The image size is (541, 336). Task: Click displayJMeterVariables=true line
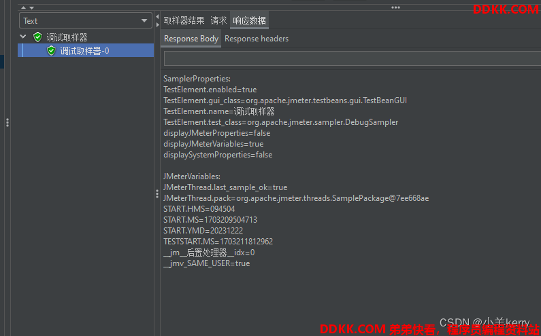213,143
